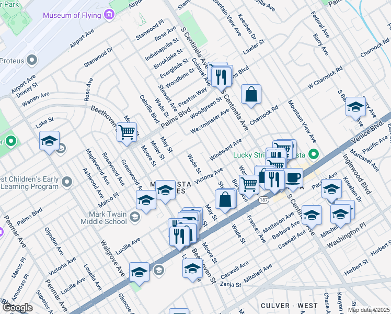Select Lucky Strike green location pin
Viewport: 391px width, 314px height.
coord(314,154)
